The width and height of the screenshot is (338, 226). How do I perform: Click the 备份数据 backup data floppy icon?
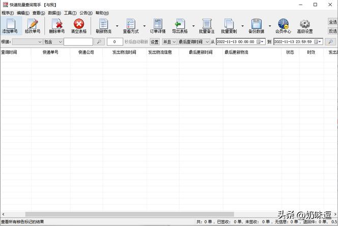tap(257, 26)
